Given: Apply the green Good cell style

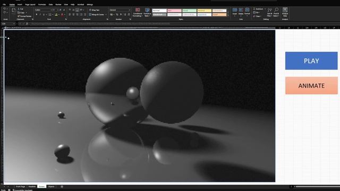Looking at the screenshot, I should [x=189, y=11].
